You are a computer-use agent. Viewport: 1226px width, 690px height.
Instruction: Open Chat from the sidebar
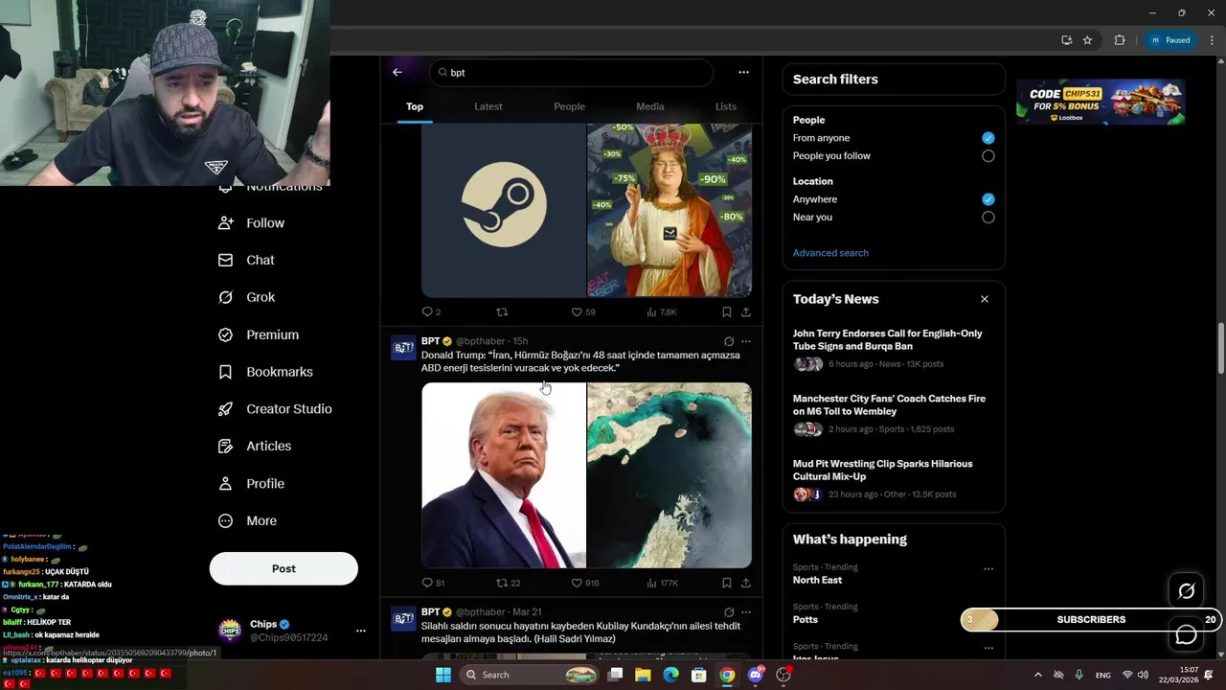pyautogui.click(x=247, y=260)
